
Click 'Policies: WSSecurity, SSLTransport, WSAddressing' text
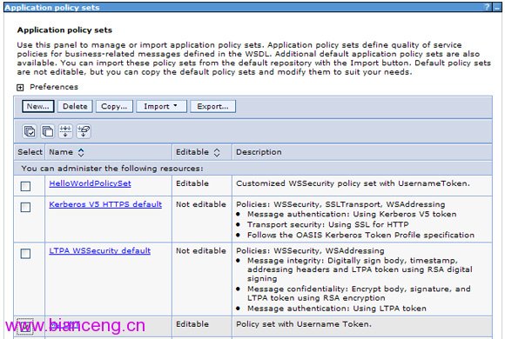pos(340,204)
